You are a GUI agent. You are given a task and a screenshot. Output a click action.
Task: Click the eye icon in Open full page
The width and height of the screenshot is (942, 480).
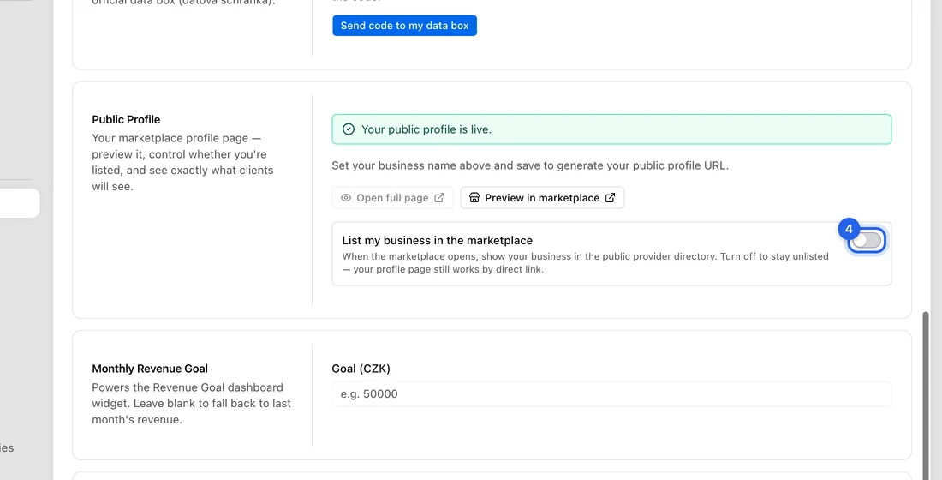tap(346, 198)
